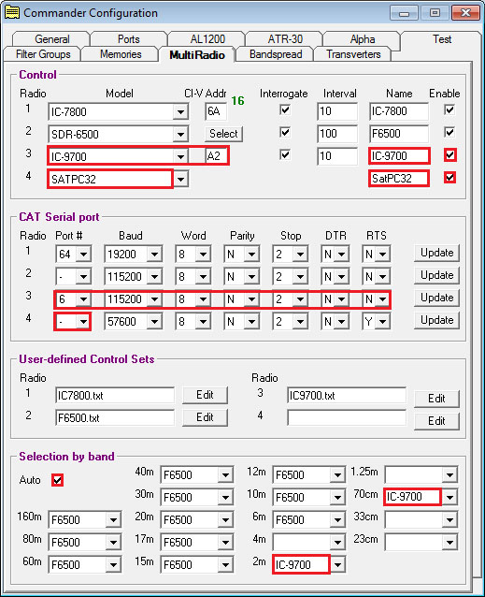Open Radio 1 Baud dropdown showing 19200
The image size is (485, 597).
154,254
